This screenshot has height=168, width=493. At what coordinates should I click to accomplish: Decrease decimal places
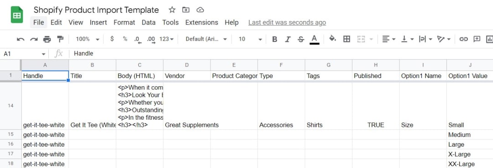pos(137,39)
